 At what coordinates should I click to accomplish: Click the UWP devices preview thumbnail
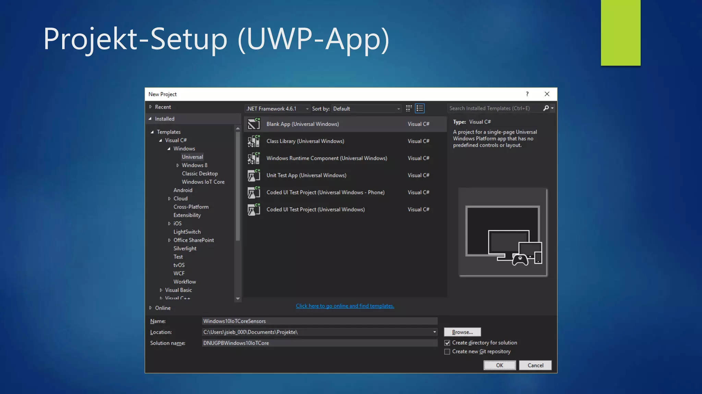[x=503, y=232]
